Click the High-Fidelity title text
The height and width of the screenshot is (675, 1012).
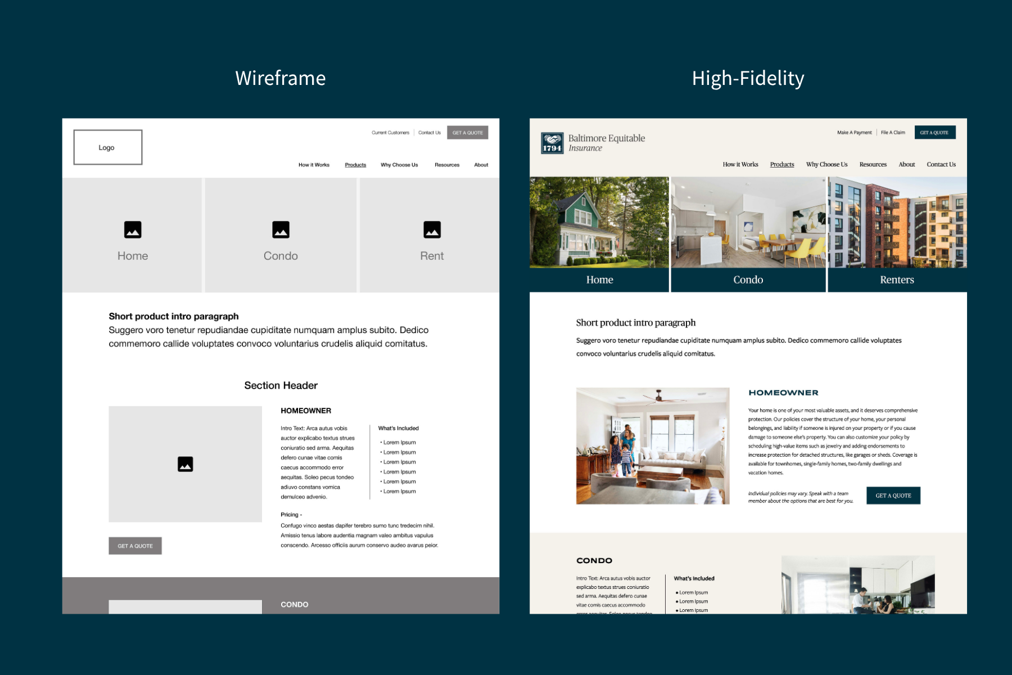[x=748, y=79]
